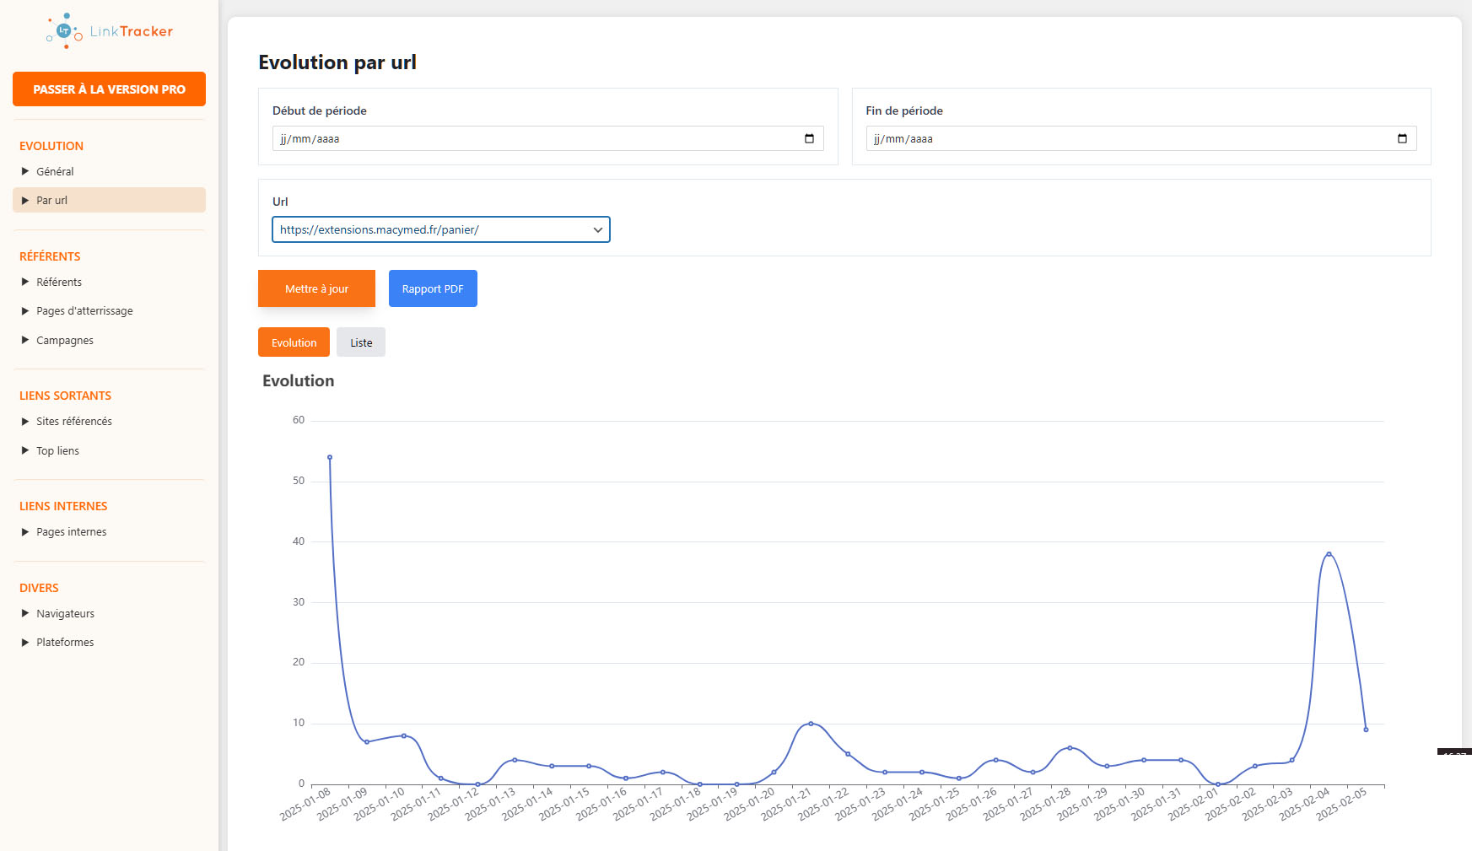
Task: Click the Mettre à jour button
Action: 316,288
